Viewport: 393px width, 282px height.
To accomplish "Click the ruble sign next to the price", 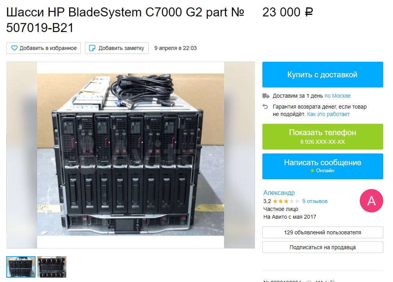I will [309, 12].
